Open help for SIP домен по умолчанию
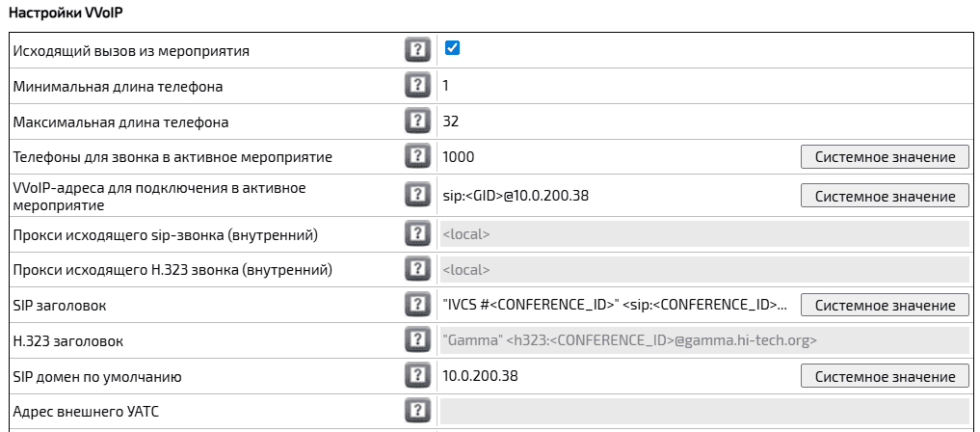The image size is (980, 432). point(417,376)
